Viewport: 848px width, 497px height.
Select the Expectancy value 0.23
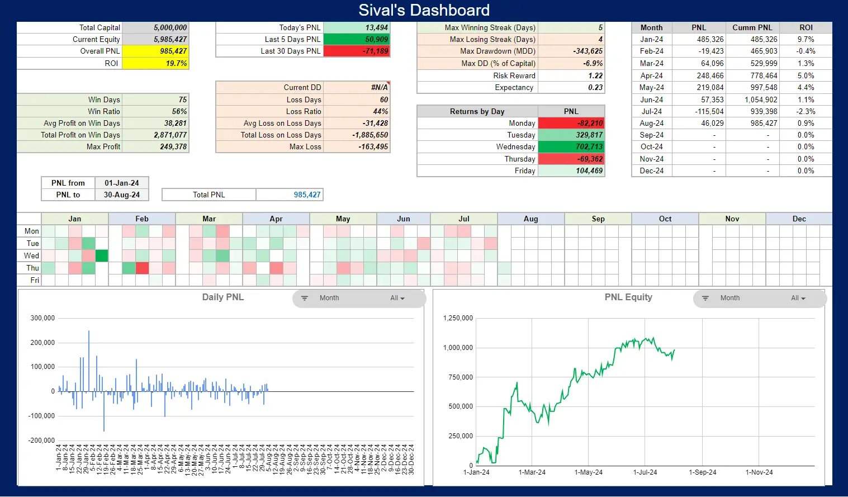click(571, 87)
